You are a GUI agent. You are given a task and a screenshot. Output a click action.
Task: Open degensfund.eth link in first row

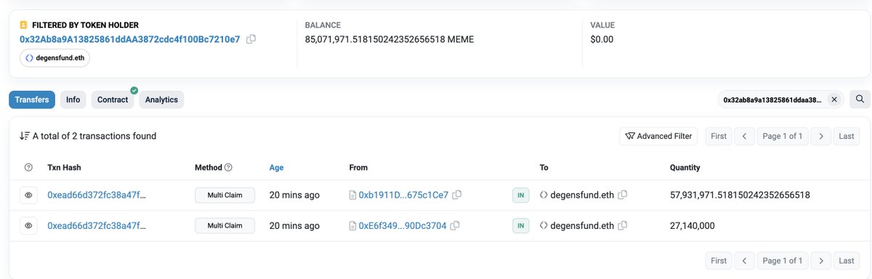[x=582, y=195]
